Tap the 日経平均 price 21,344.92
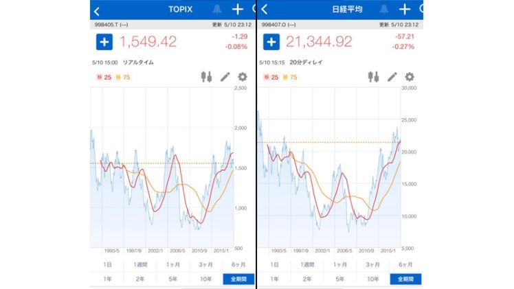514x289 pixels. click(319, 42)
